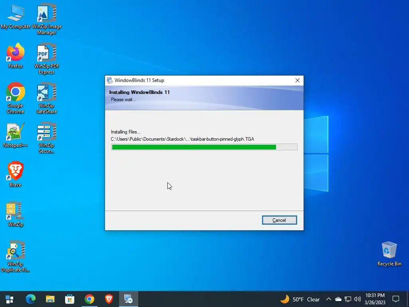Open the weather widget showing 50°F Clear
The width and height of the screenshot is (409, 307).
300,299
